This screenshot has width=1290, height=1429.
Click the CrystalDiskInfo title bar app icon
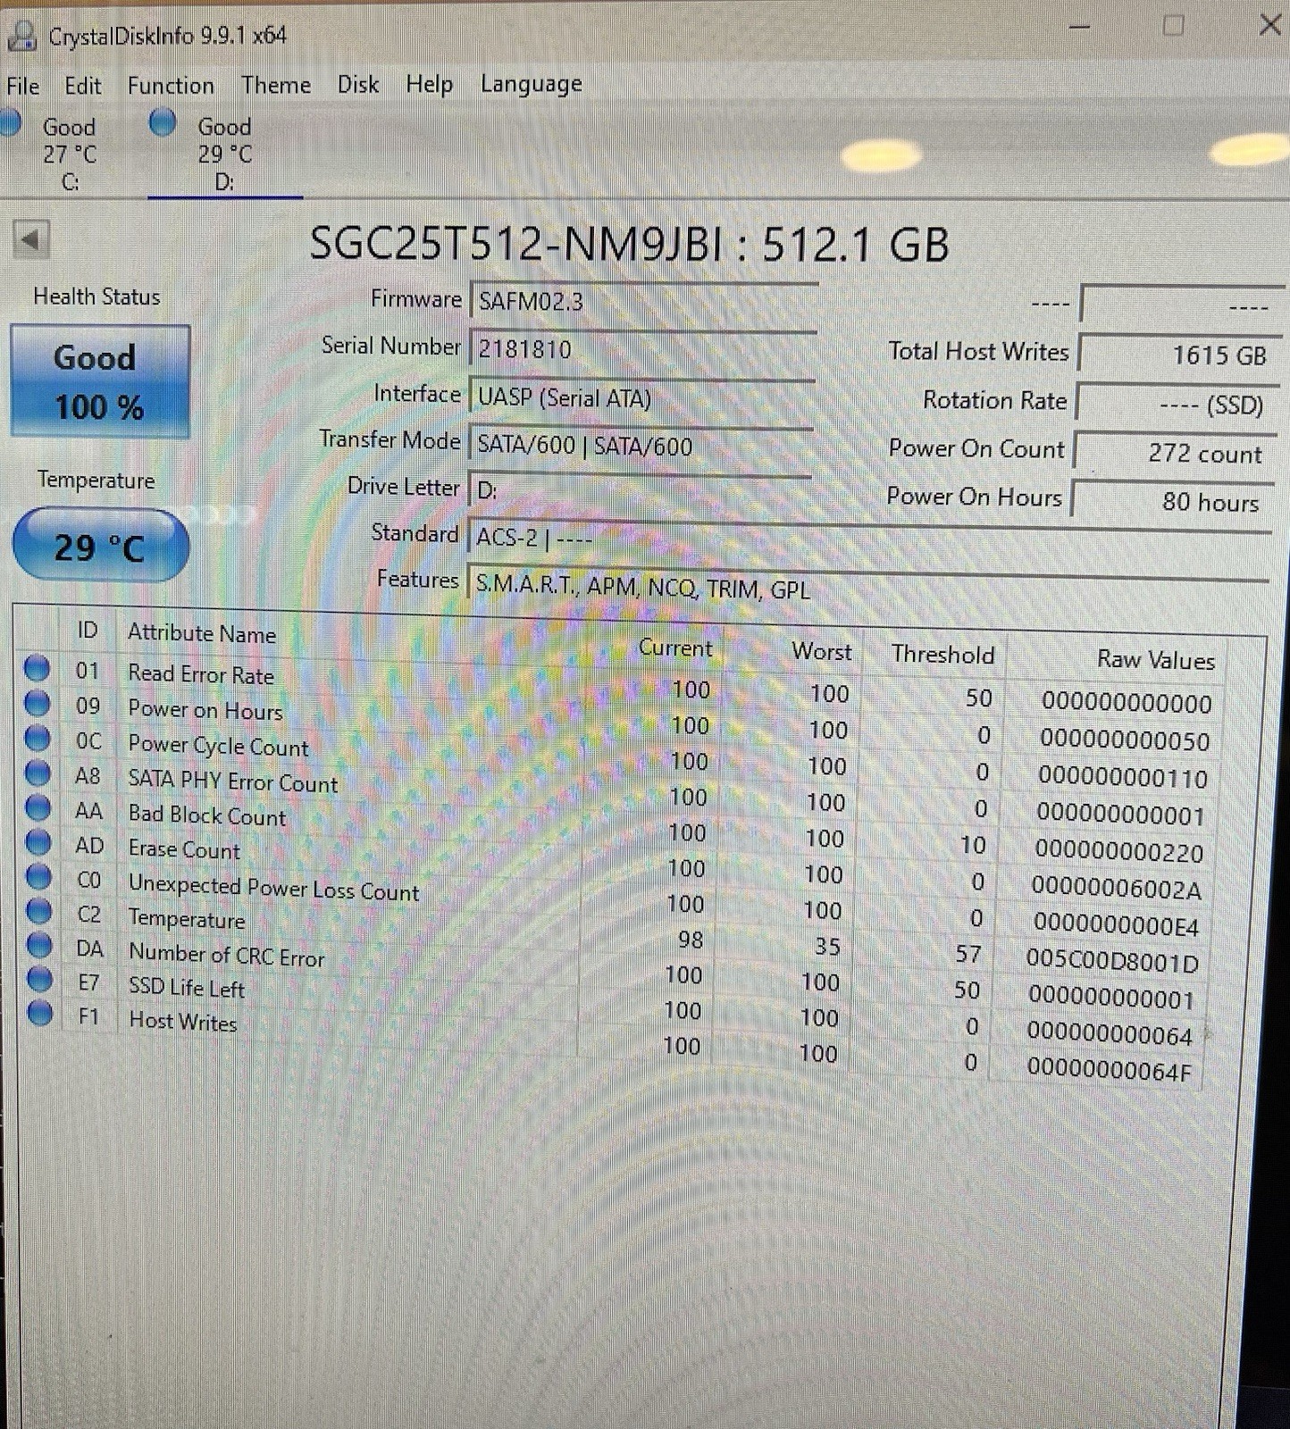[x=21, y=36]
